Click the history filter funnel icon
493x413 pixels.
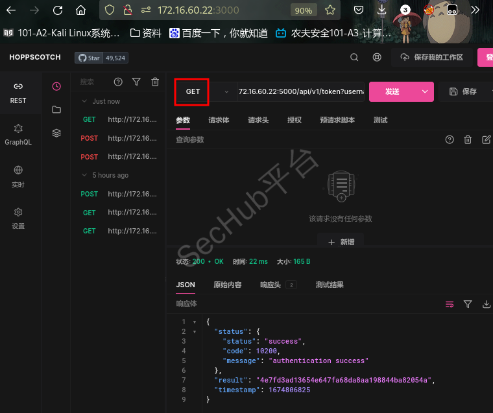(x=136, y=82)
